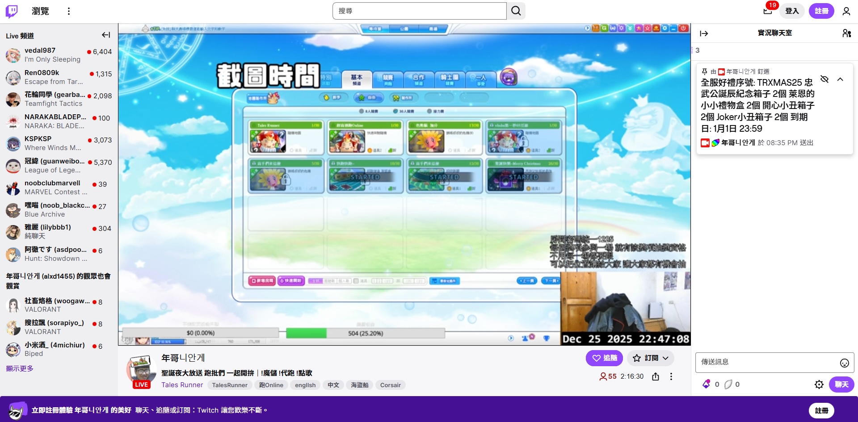Click the 傳送訊息 chat input field
This screenshot has width=858, height=422.
coord(766,362)
